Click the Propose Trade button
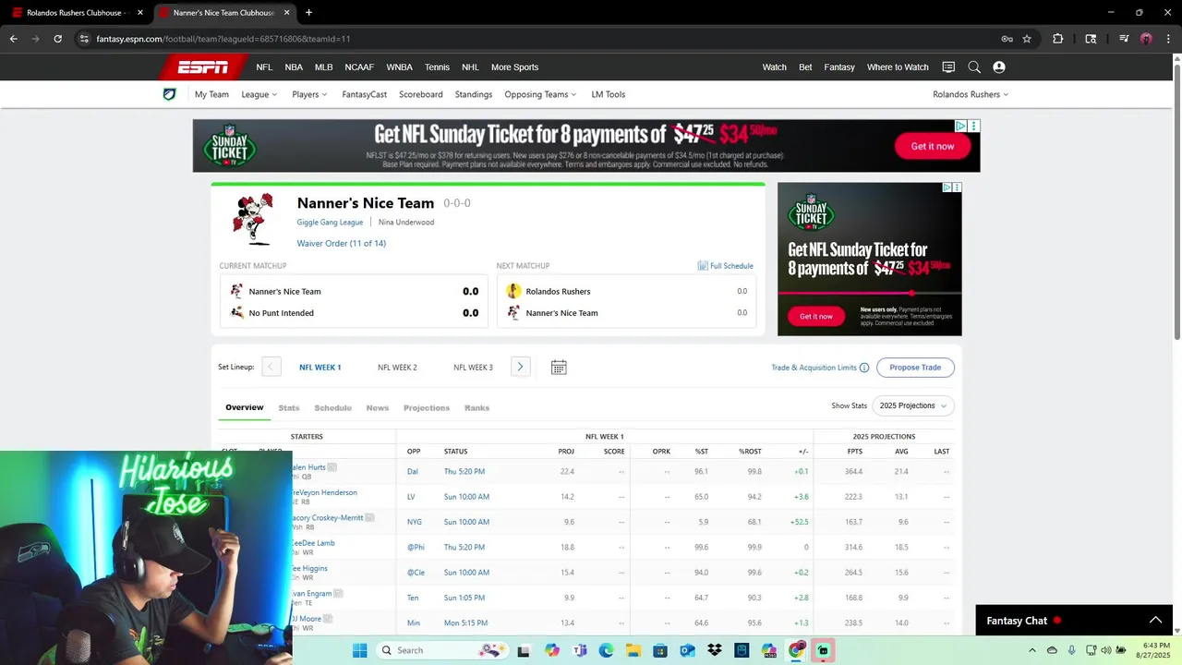1182x665 pixels. [915, 368]
